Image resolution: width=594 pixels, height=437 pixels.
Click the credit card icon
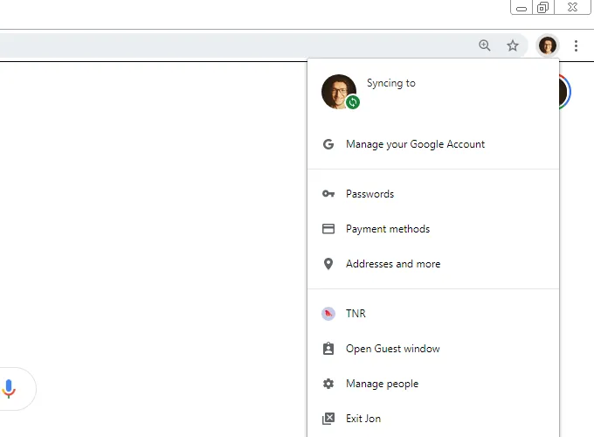(328, 229)
